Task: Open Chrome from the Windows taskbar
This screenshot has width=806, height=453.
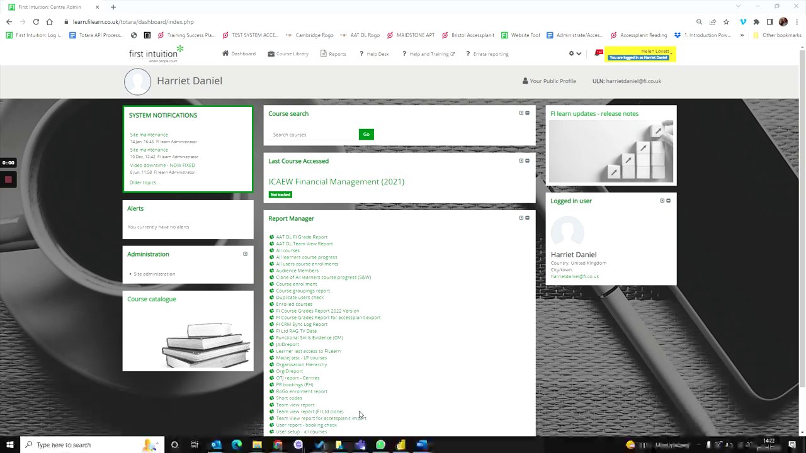Action: (x=278, y=445)
